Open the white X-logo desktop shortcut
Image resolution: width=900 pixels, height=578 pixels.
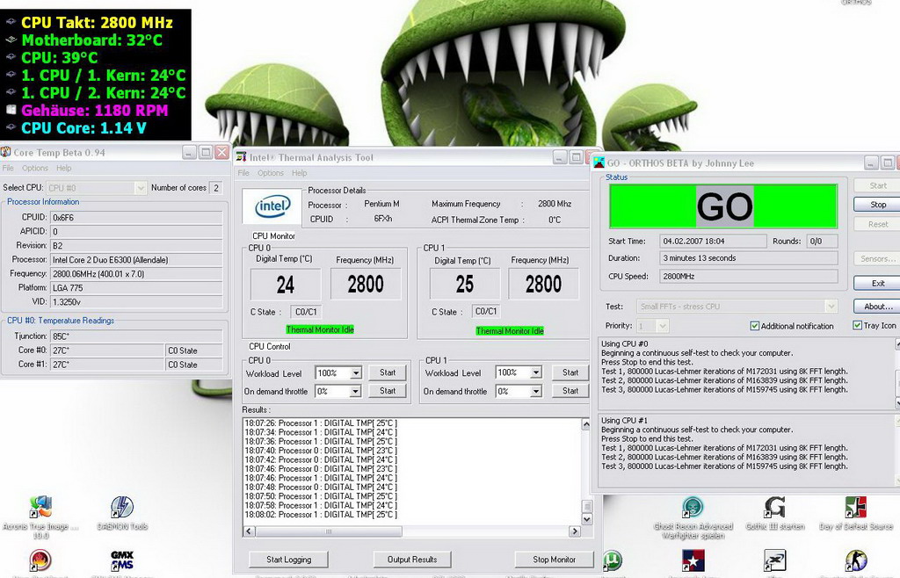(774, 560)
